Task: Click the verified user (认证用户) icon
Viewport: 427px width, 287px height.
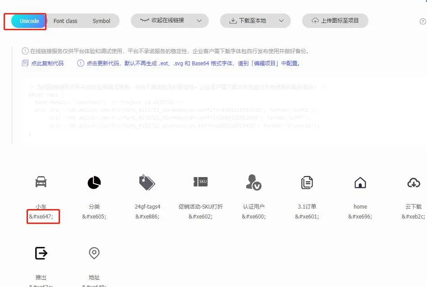Action: pyautogui.click(x=253, y=182)
